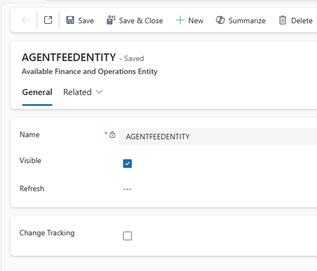
Task: Click the back arrow icon
Action: [25, 20]
